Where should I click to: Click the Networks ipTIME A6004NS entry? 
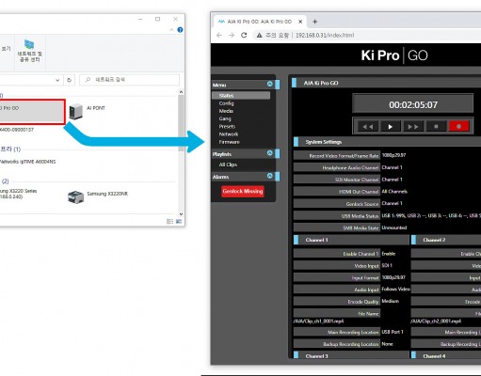coord(28,162)
